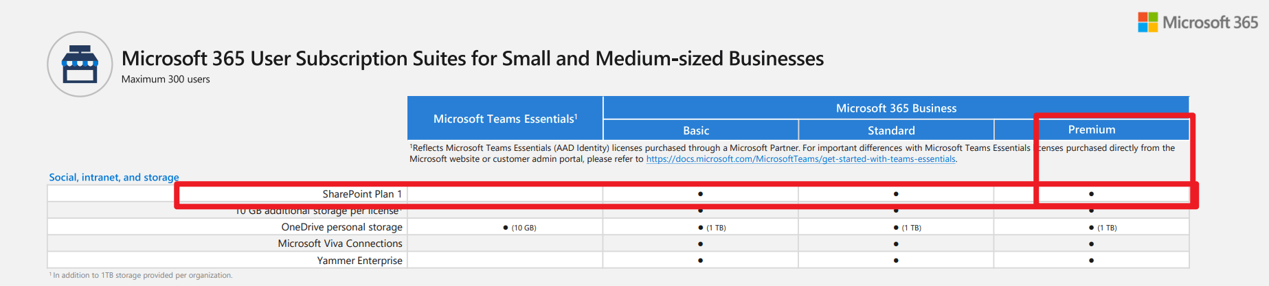Click the SharePoint Plan 1 bullet under Basic
This screenshot has width=1269, height=286.
click(x=700, y=194)
